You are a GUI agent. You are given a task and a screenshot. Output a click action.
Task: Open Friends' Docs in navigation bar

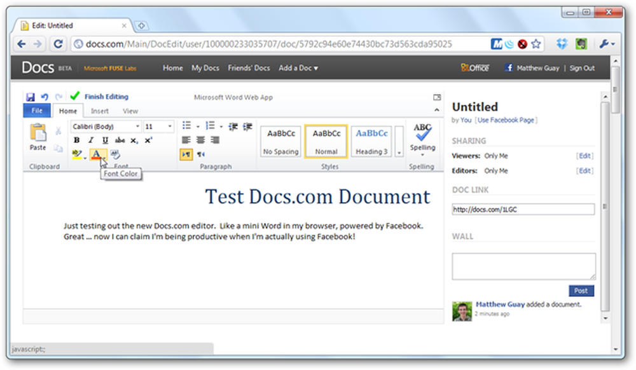coord(249,68)
